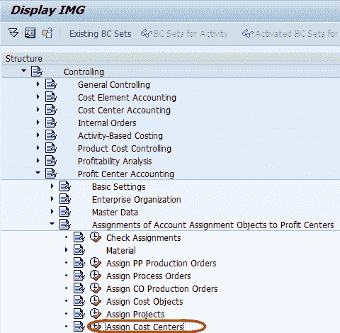Expand Product Cost Controlling node
Image resolution: width=340 pixels, height=333 pixels.
[x=38, y=147]
